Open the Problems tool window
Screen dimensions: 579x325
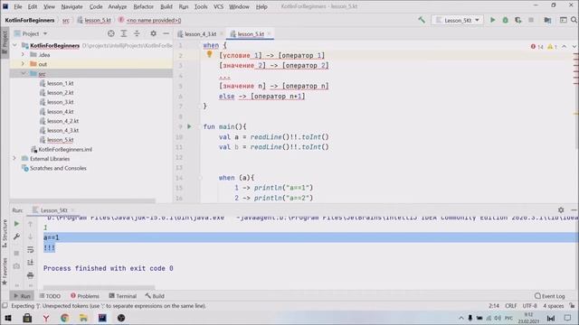click(x=85, y=296)
